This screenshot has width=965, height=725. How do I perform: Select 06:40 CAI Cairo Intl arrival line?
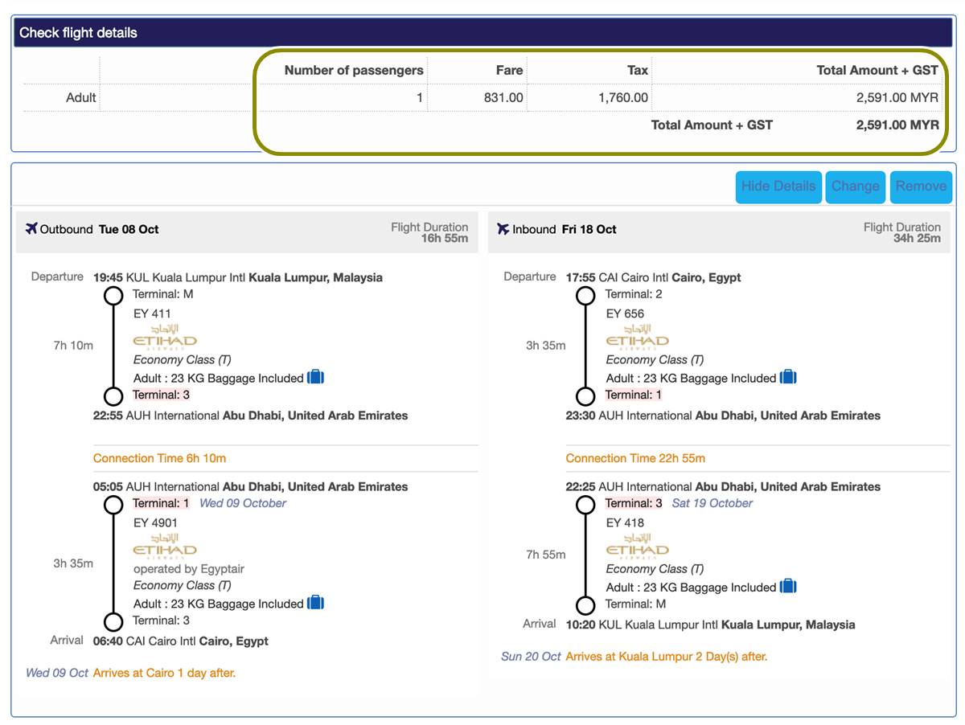pos(181,641)
